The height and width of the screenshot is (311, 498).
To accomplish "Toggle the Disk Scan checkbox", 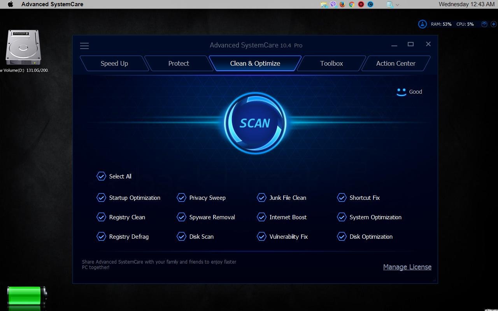I will click(181, 237).
